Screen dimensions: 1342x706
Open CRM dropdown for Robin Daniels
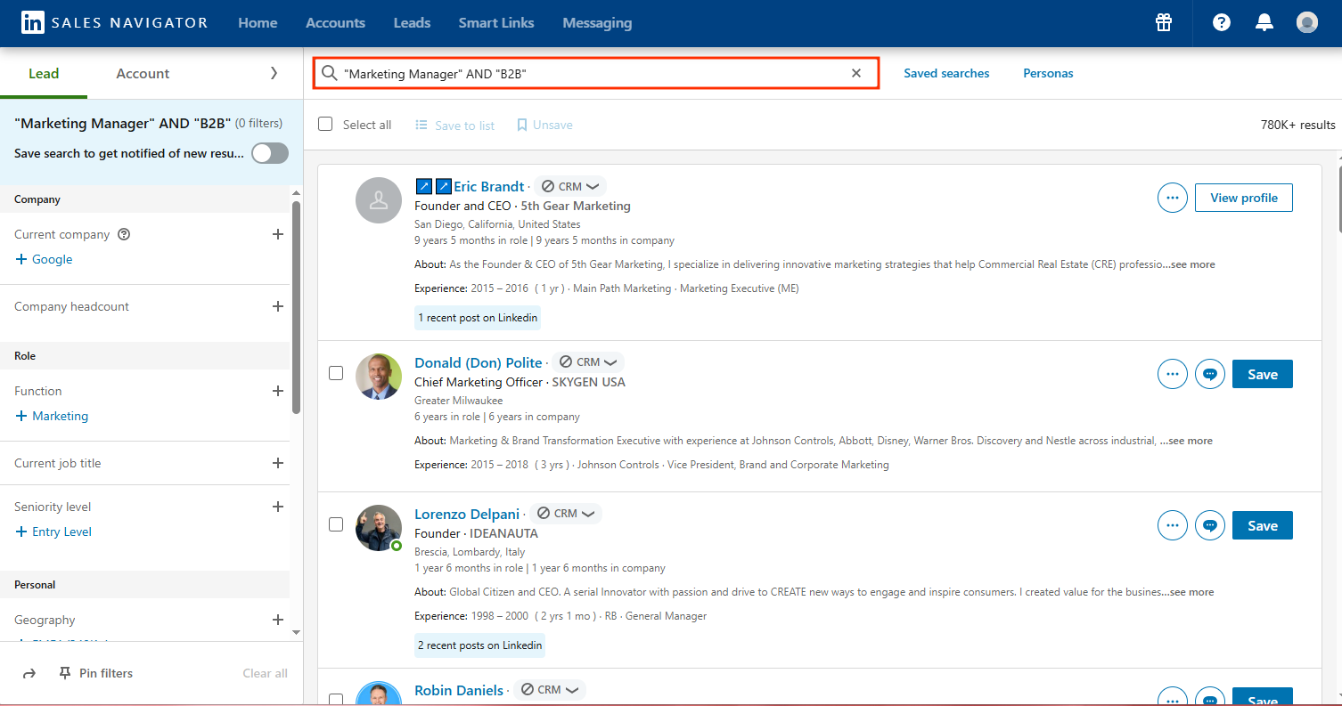pos(550,690)
